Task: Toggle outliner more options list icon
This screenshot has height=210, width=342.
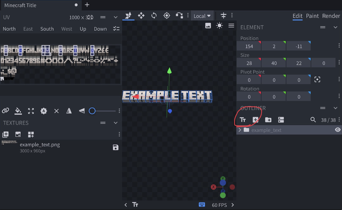Action: click(x=281, y=120)
